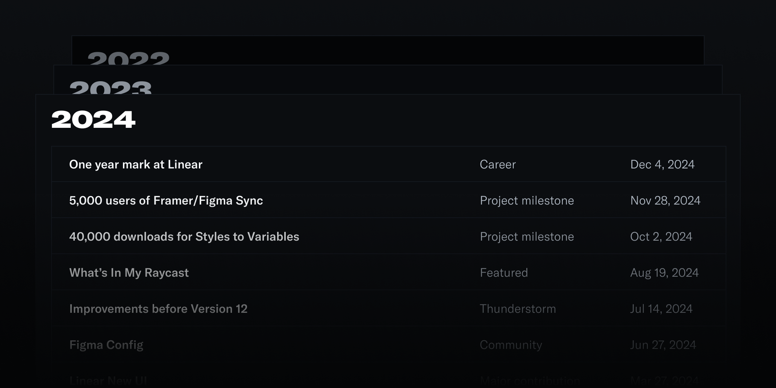
Task: Click the "Nov 28, 2024" date
Action: (665, 200)
